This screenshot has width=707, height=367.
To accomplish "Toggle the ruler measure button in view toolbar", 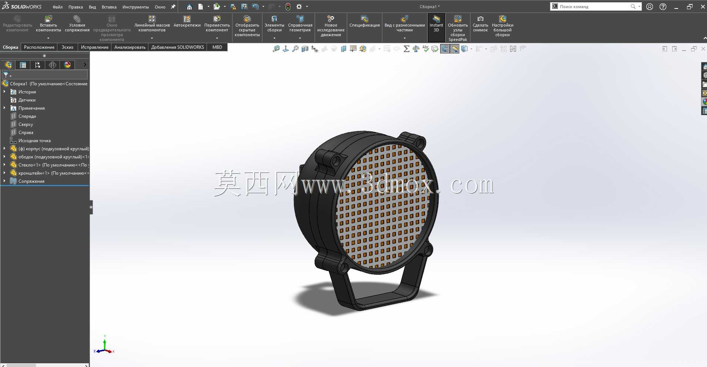I will (x=455, y=49).
